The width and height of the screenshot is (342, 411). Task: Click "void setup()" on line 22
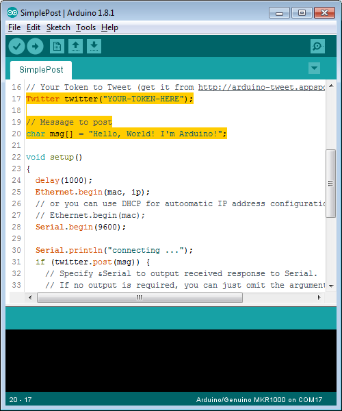[54, 157]
